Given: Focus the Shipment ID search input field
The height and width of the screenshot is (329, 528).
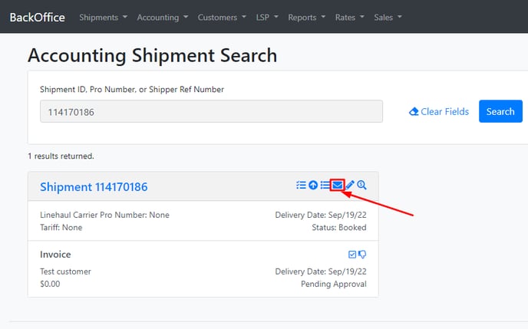Looking at the screenshot, I should tap(211, 111).
